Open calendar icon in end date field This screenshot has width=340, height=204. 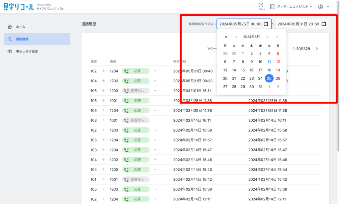[x=324, y=24]
